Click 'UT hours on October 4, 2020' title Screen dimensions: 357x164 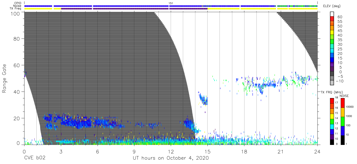tap(171, 158)
